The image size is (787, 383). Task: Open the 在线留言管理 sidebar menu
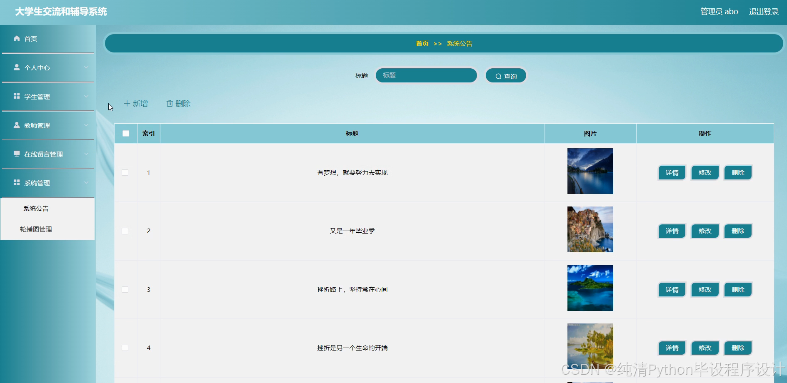[48, 154]
